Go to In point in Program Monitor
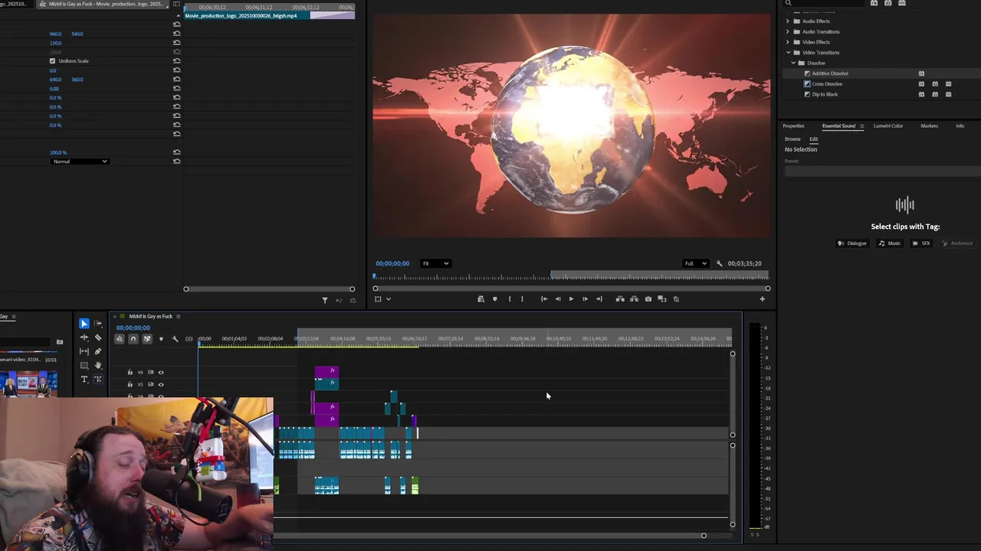Screen dimensions: 981x551 544,299
